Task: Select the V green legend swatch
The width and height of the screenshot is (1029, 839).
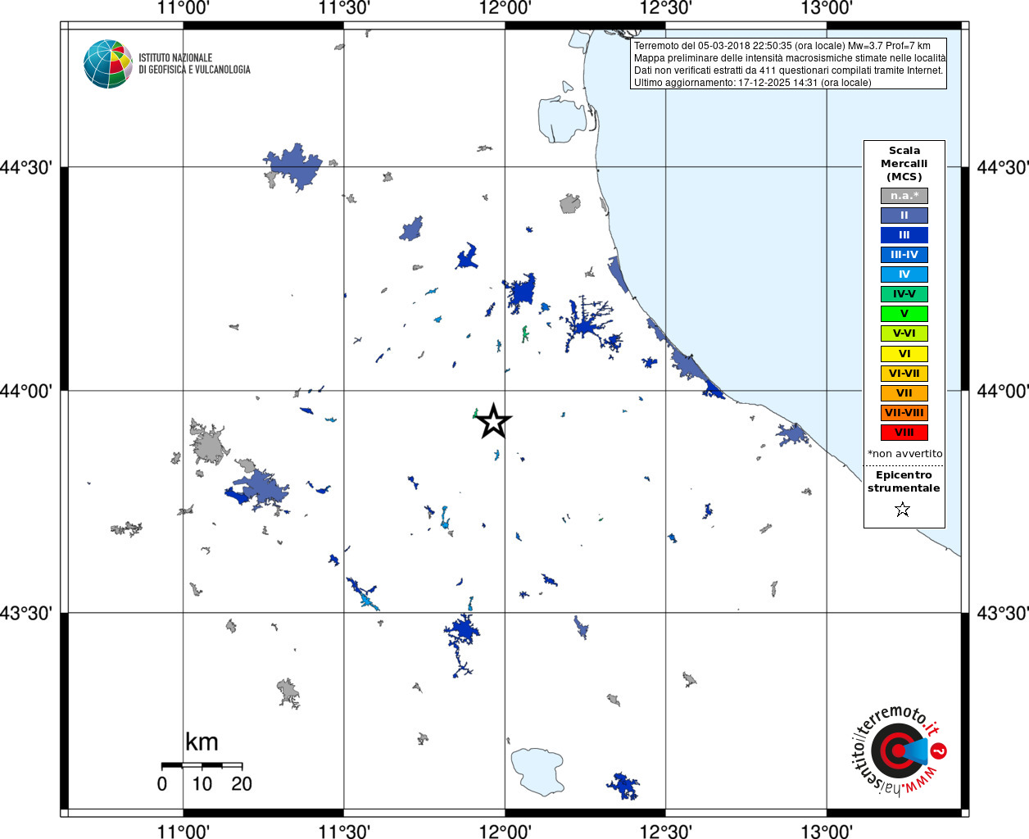Action: 904,314
